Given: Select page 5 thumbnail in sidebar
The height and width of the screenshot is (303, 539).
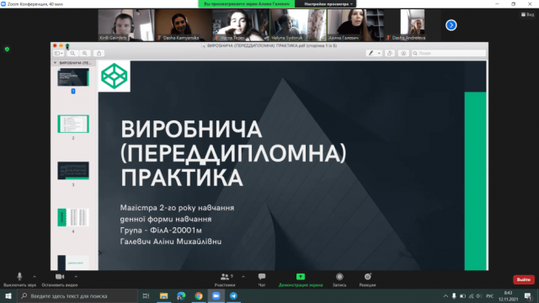Looking at the screenshot, I should click(x=73, y=263).
